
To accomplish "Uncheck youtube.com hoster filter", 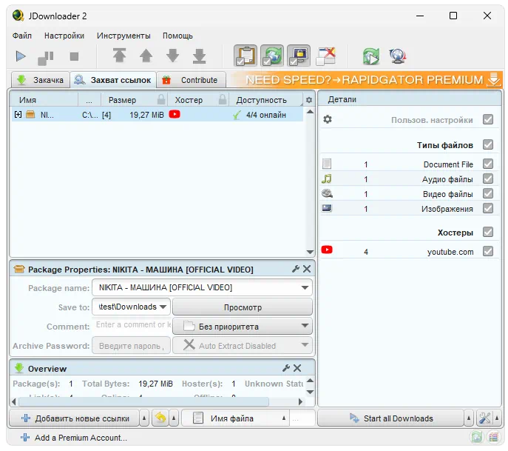I will (x=487, y=251).
